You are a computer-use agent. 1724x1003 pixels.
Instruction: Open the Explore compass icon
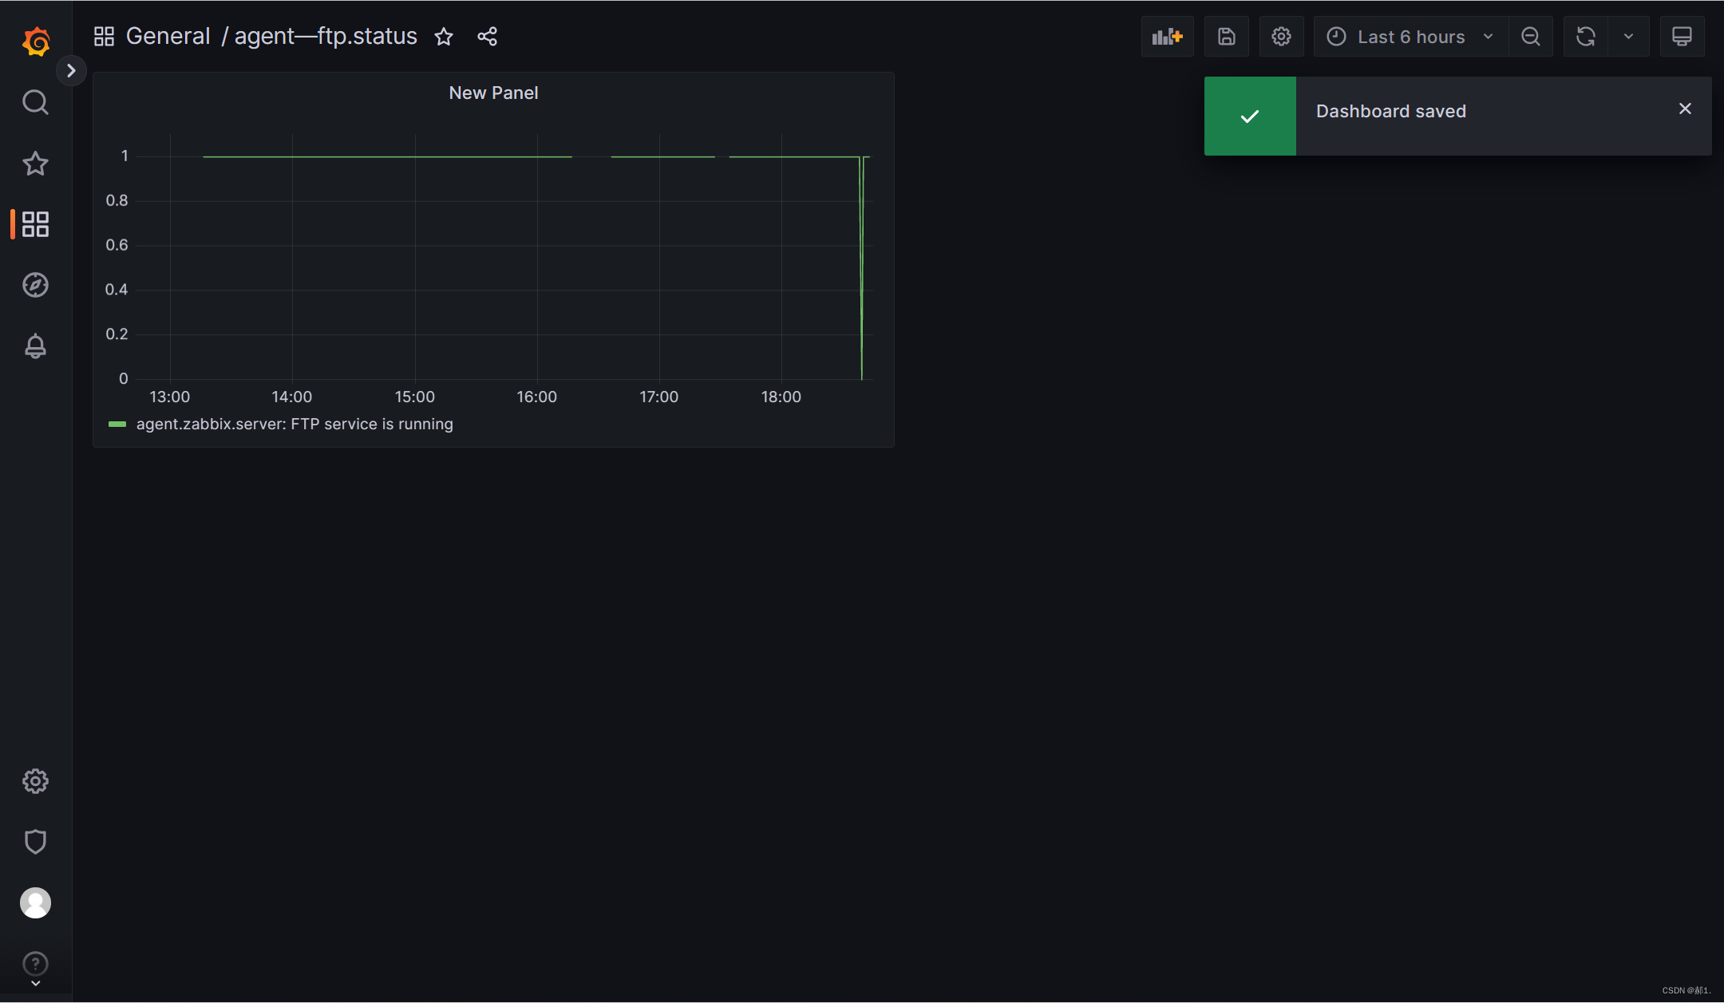click(35, 285)
